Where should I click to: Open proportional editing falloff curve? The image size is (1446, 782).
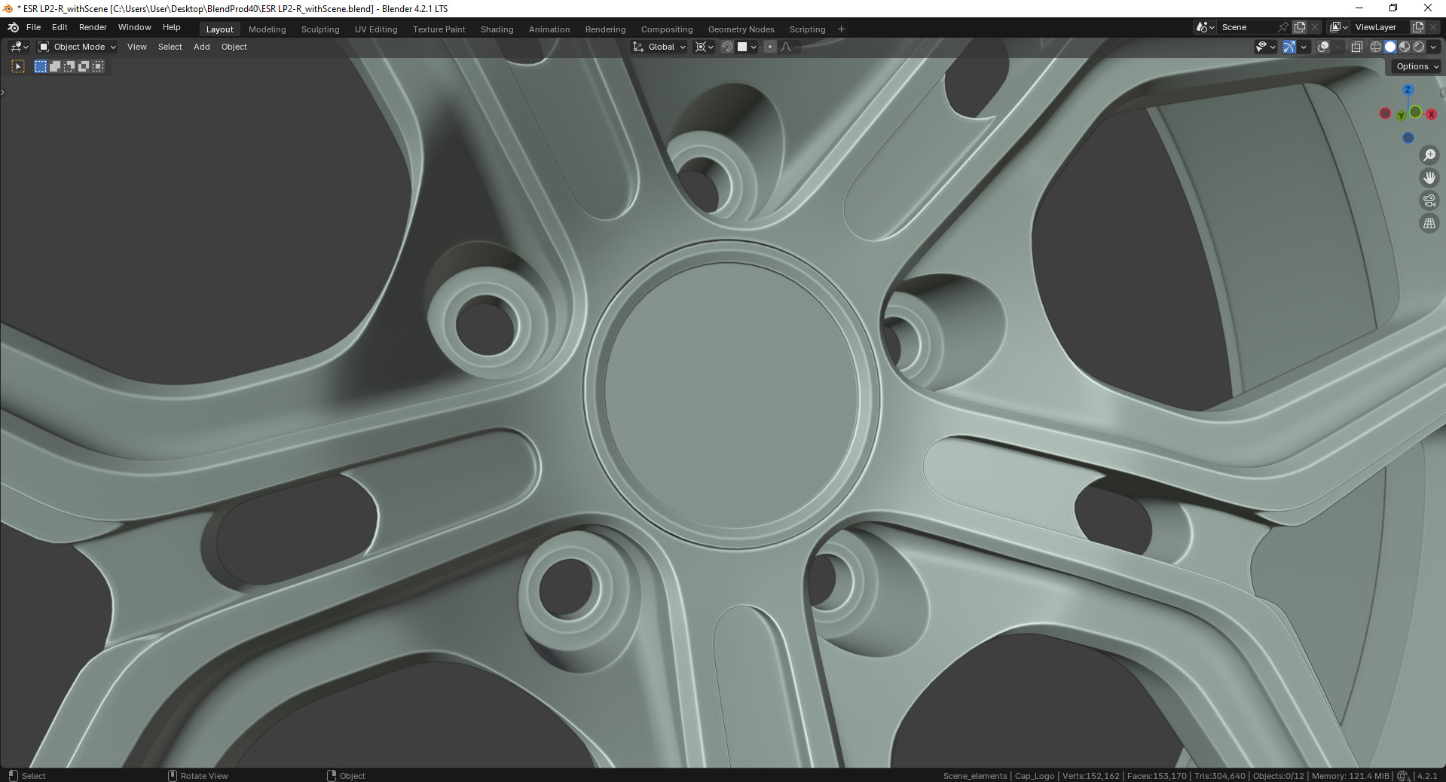(789, 47)
